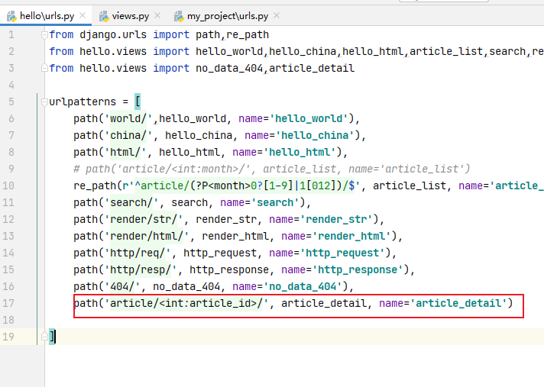Viewport: 544px width, 387px height.
Task: Switch to the hello\urls.py tab
Action: pos(47,16)
